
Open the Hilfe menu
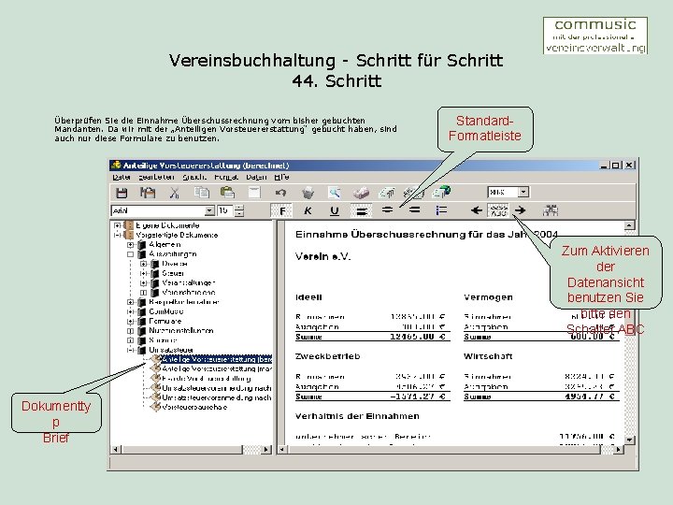click(281, 177)
